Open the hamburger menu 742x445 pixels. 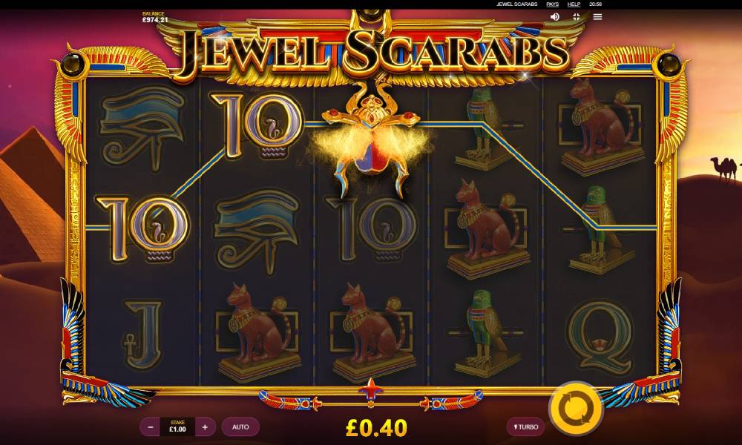point(597,16)
